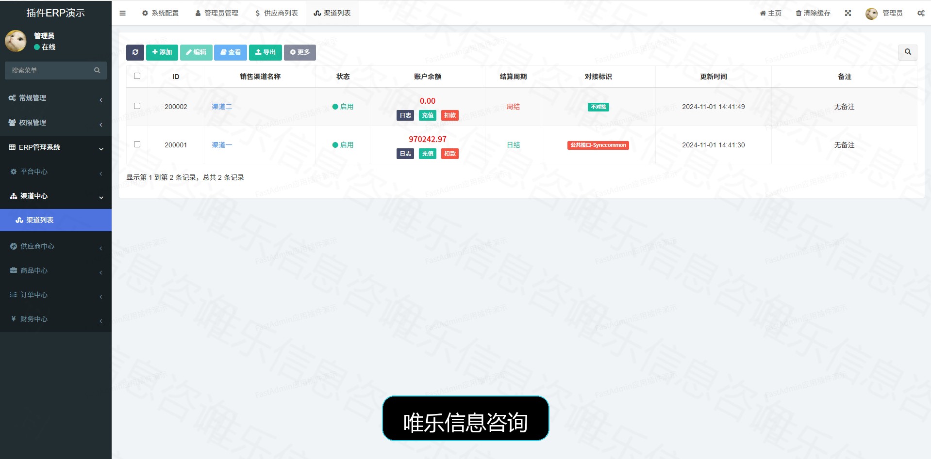Check the row 200002 checkbox
This screenshot has height=459, width=931.
coord(137,106)
